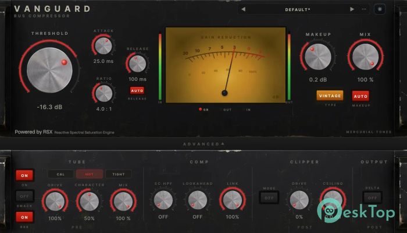Click the Output POST position label

pyautogui.click(x=374, y=227)
